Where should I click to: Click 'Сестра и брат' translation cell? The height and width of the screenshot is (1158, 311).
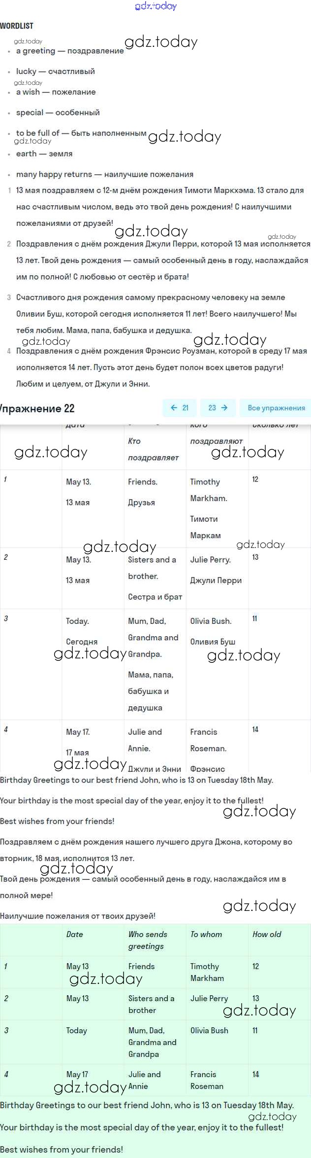[x=155, y=597]
